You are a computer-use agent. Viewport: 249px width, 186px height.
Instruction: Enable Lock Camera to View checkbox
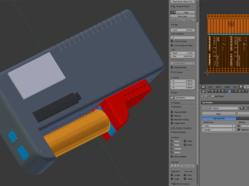coord(172,45)
